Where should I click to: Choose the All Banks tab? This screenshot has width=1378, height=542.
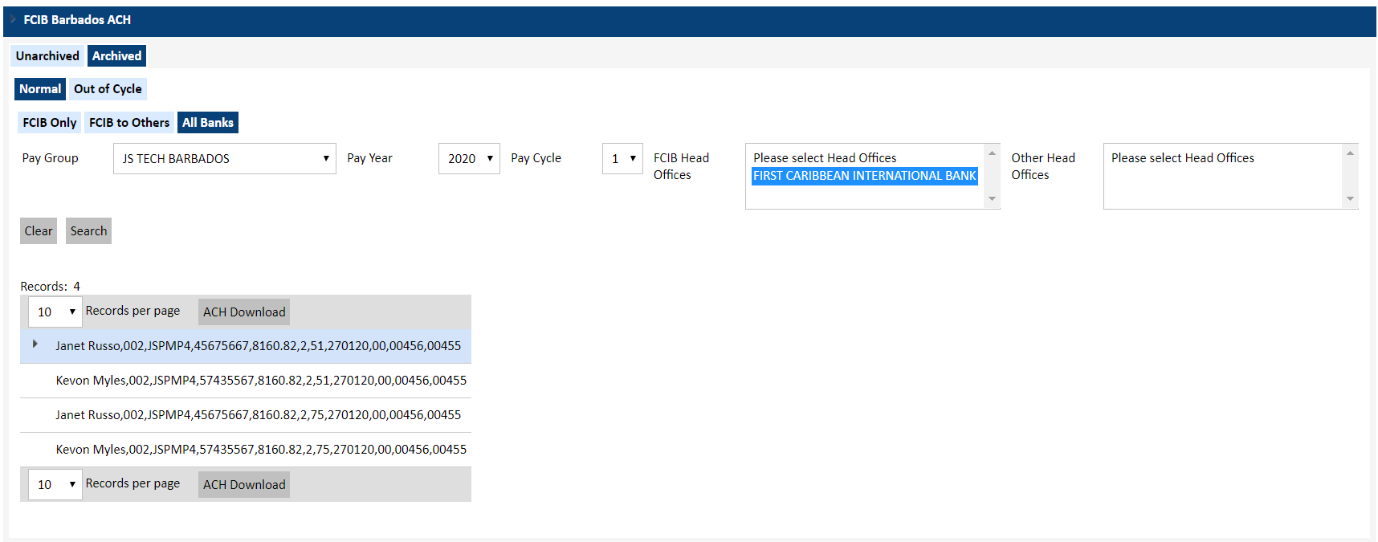click(x=208, y=122)
